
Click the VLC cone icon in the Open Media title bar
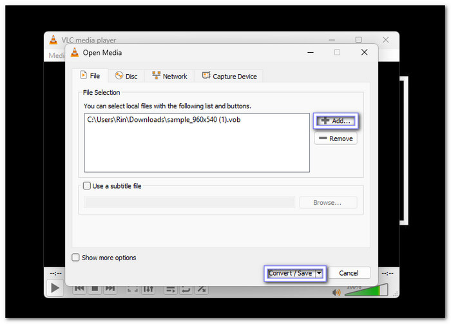[x=75, y=52]
